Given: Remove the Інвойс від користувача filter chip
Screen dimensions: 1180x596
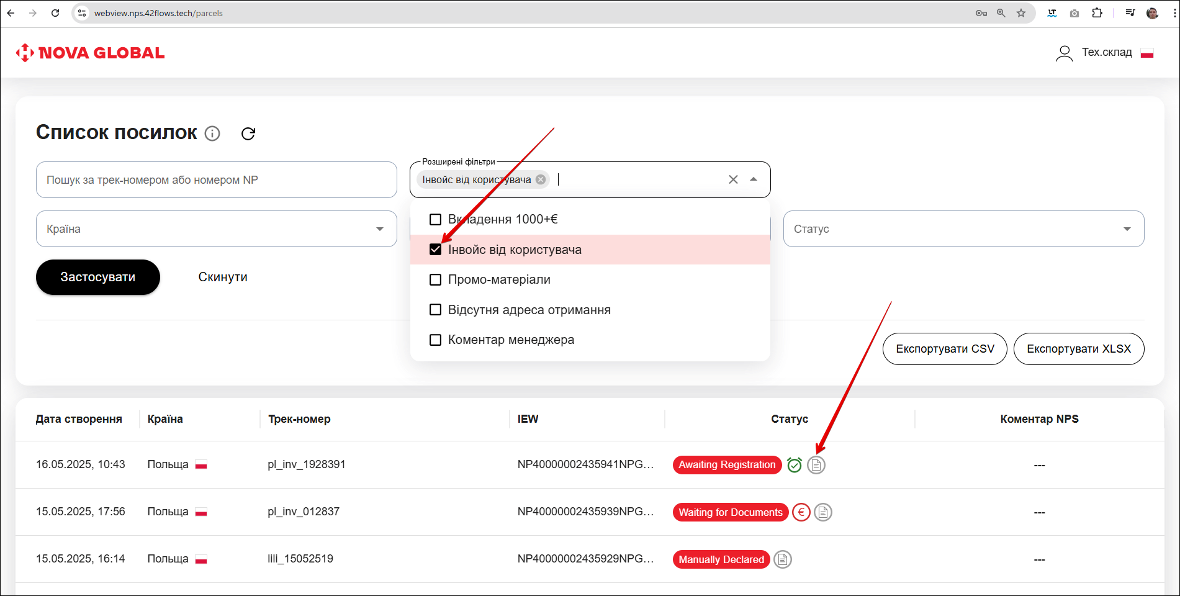Looking at the screenshot, I should coord(541,179).
